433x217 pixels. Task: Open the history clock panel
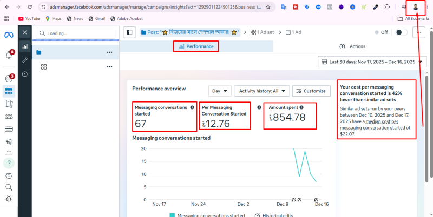click(24, 73)
